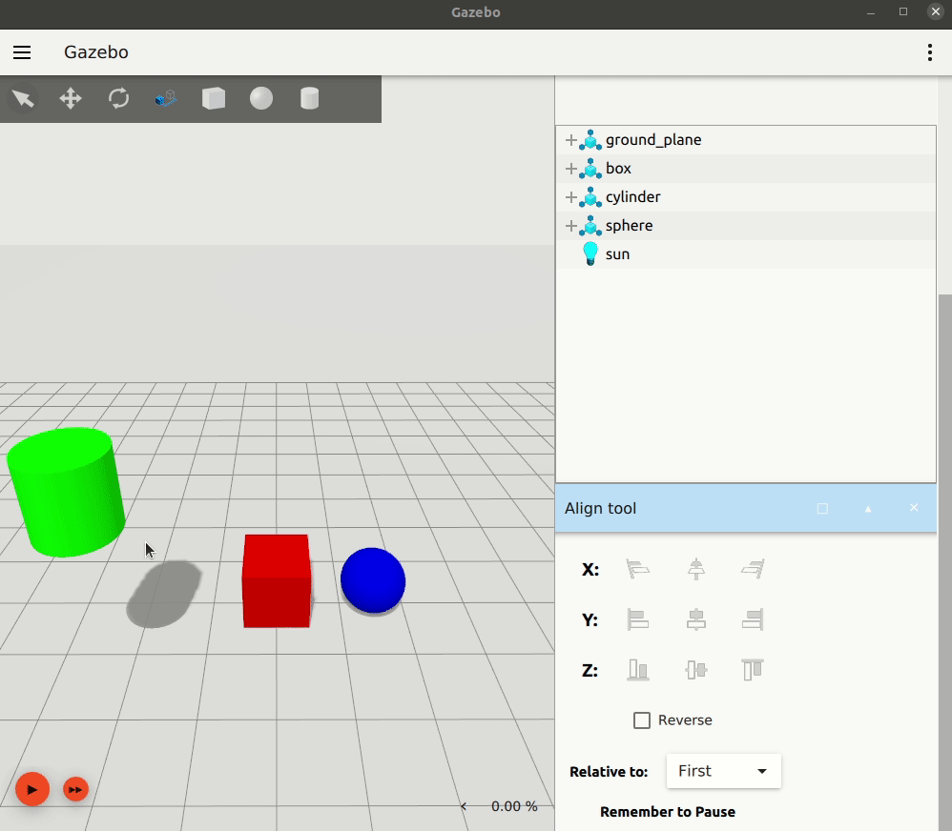Maximize the Gazebo window
The height and width of the screenshot is (831, 952).
click(x=903, y=12)
